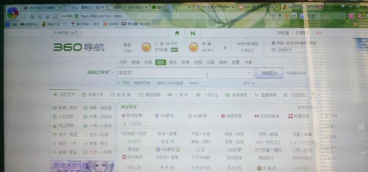Click the 360图片 search button

pyautogui.click(x=269, y=73)
